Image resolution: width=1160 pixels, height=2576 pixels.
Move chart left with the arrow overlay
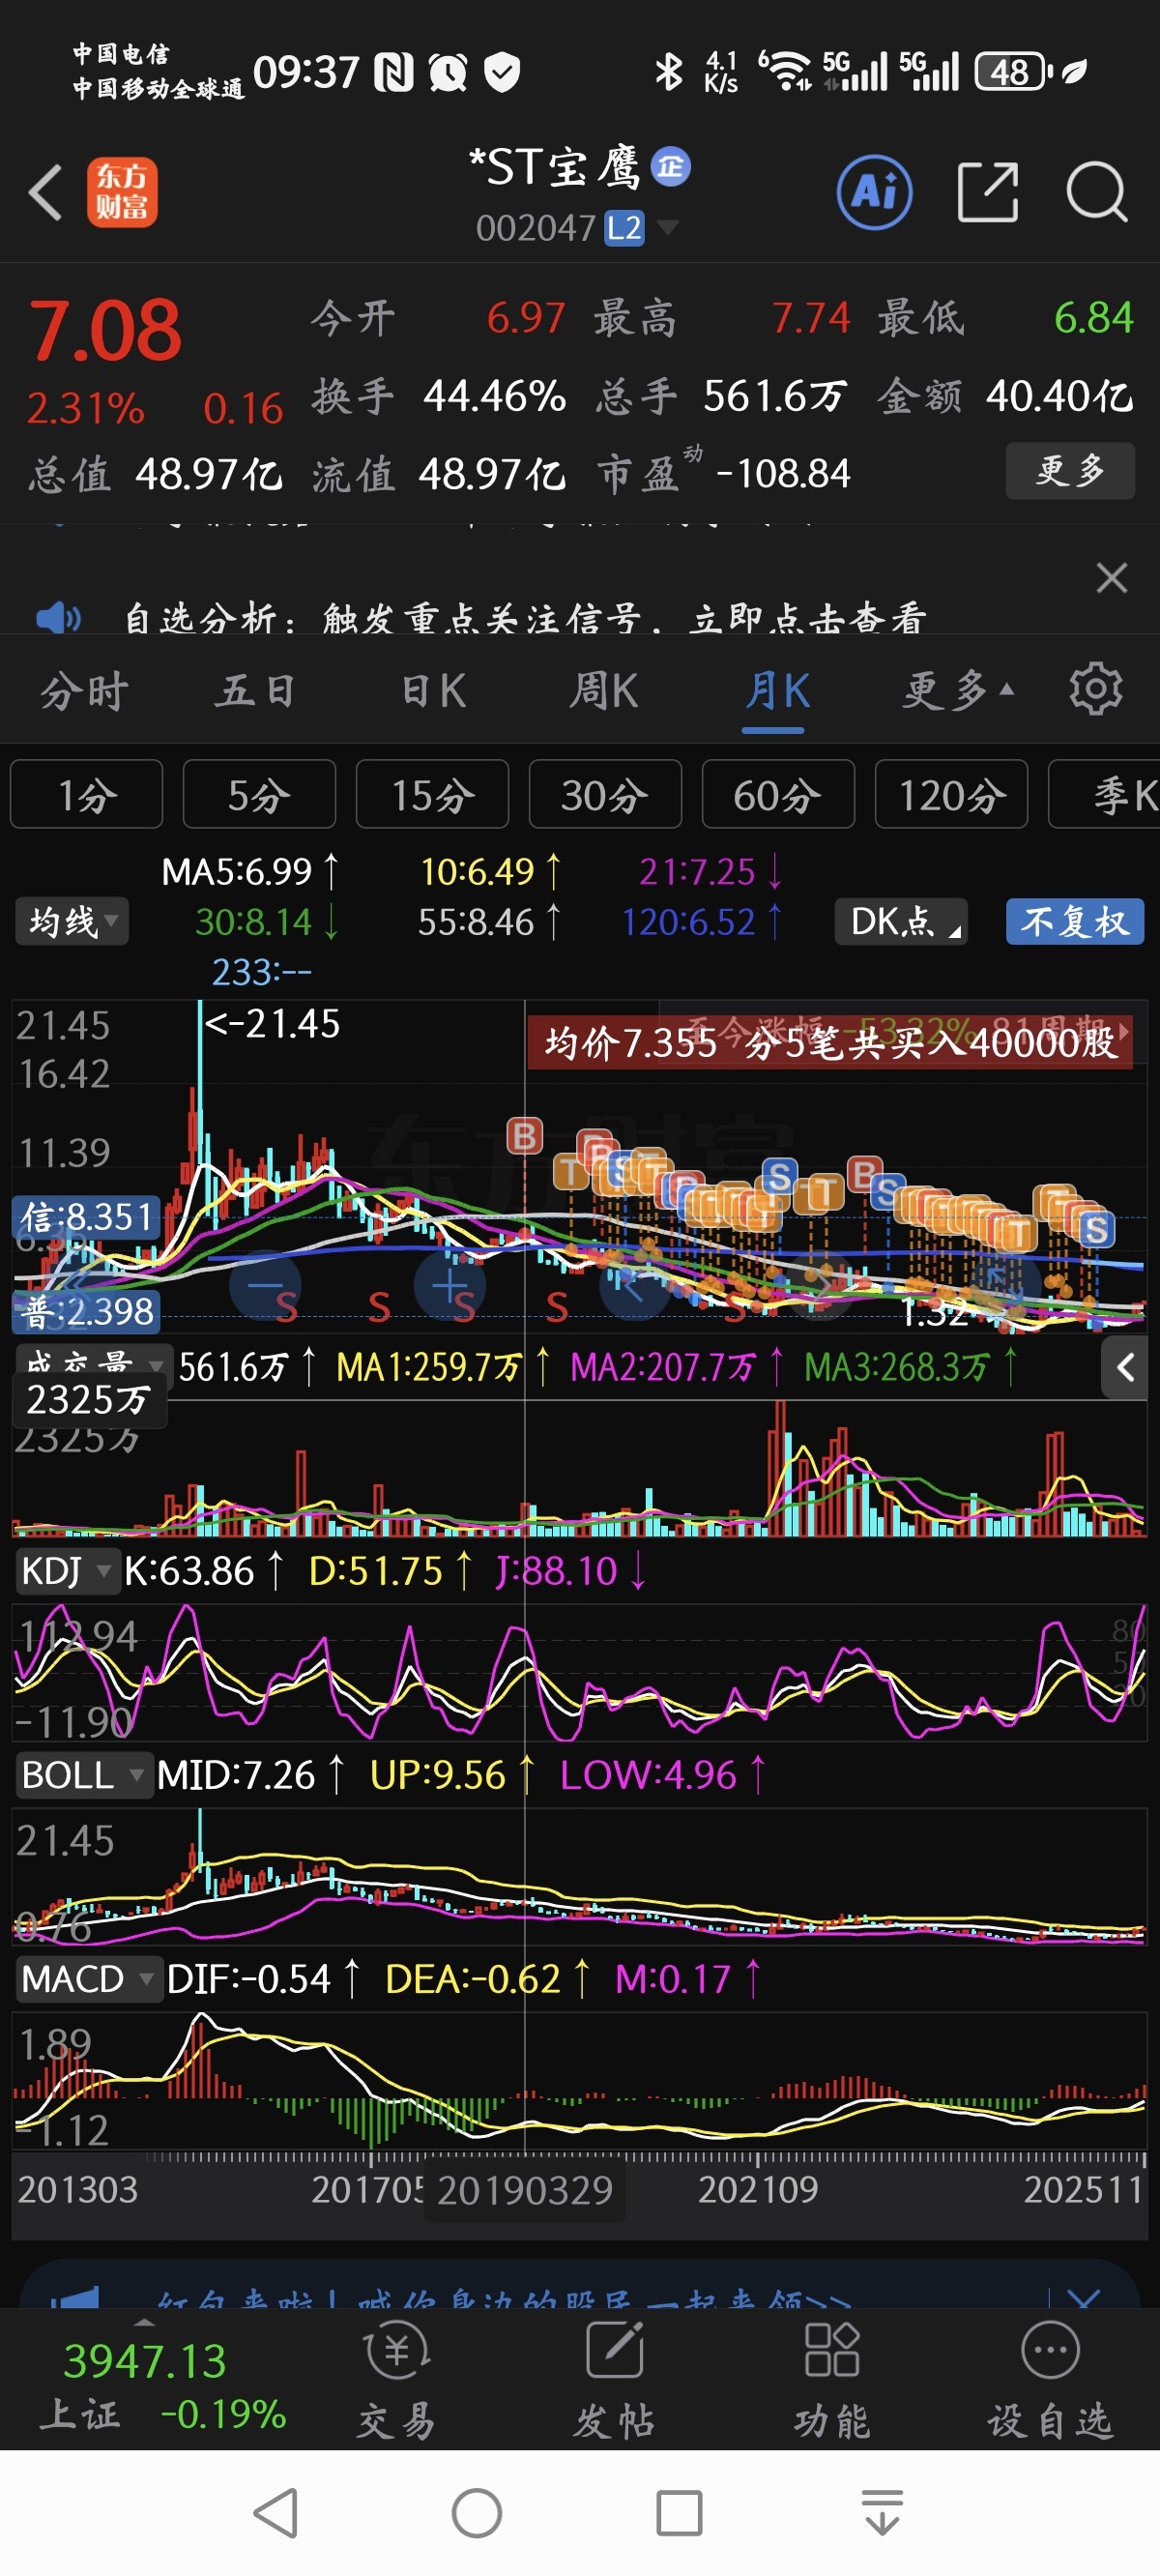pyautogui.click(x=634, y=1285)
